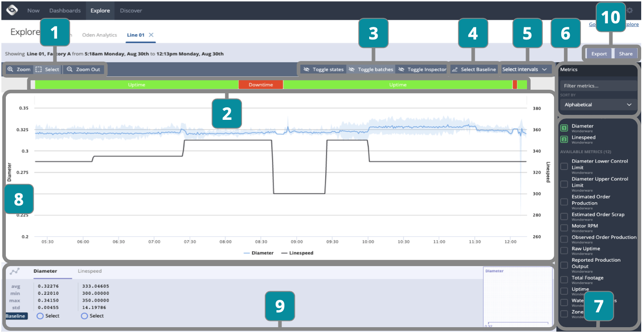Open the Linespeed statistics tab
Viewport: 643px width, 333px height.
pos(89,271)
